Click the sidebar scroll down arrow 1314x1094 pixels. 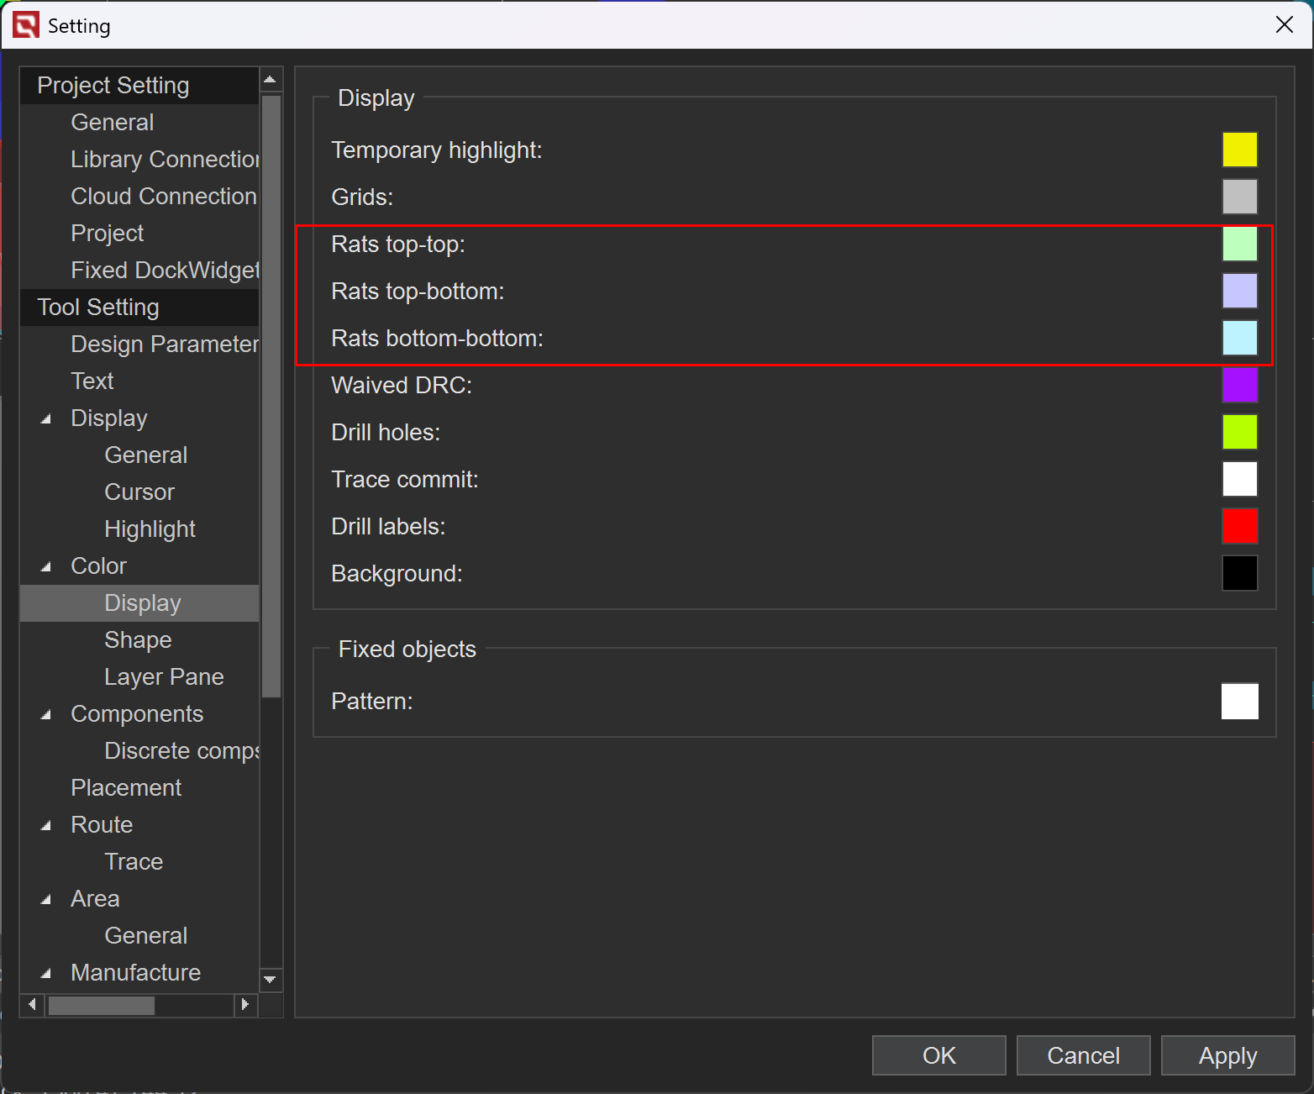(x=271, y=980)
